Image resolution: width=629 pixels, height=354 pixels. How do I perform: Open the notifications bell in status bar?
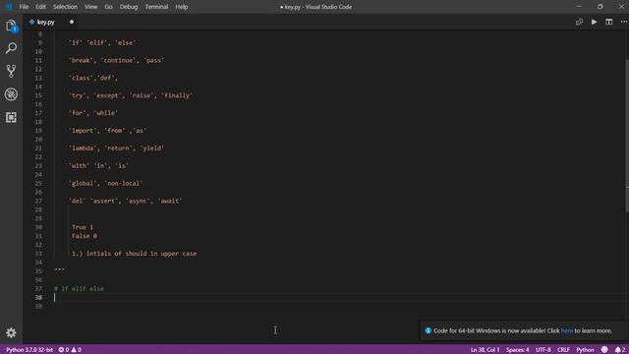[x=620, y=350]
